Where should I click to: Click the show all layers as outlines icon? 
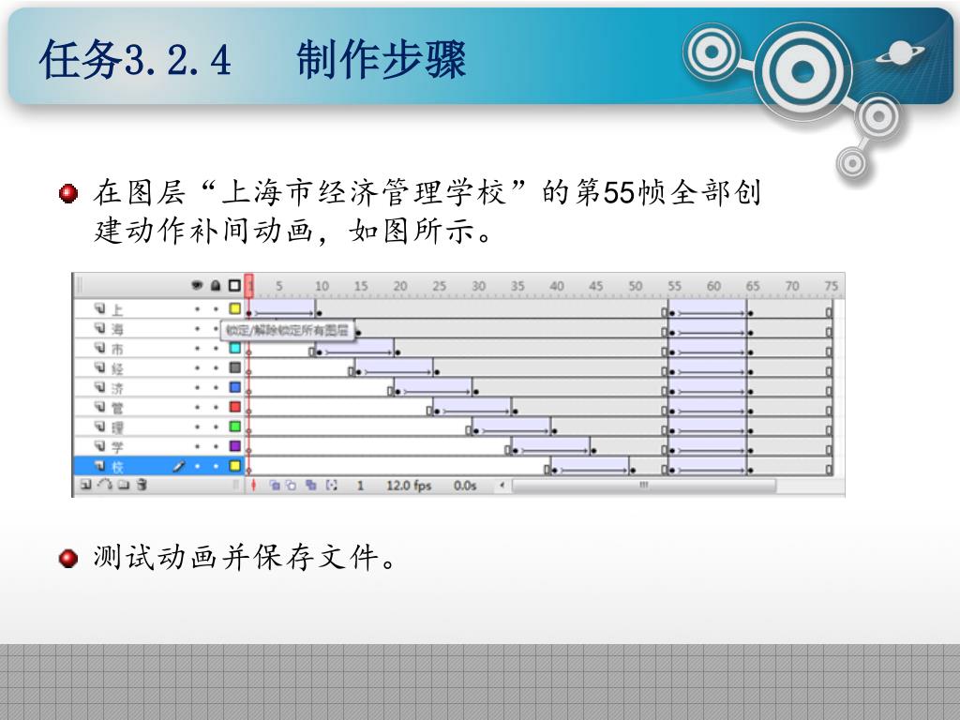[x=234, y=286]
